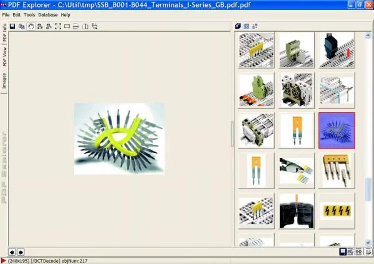Screen dimensions: 374x264
Task: Click the fit width icon in image toolbar
Action: (76, 26)
